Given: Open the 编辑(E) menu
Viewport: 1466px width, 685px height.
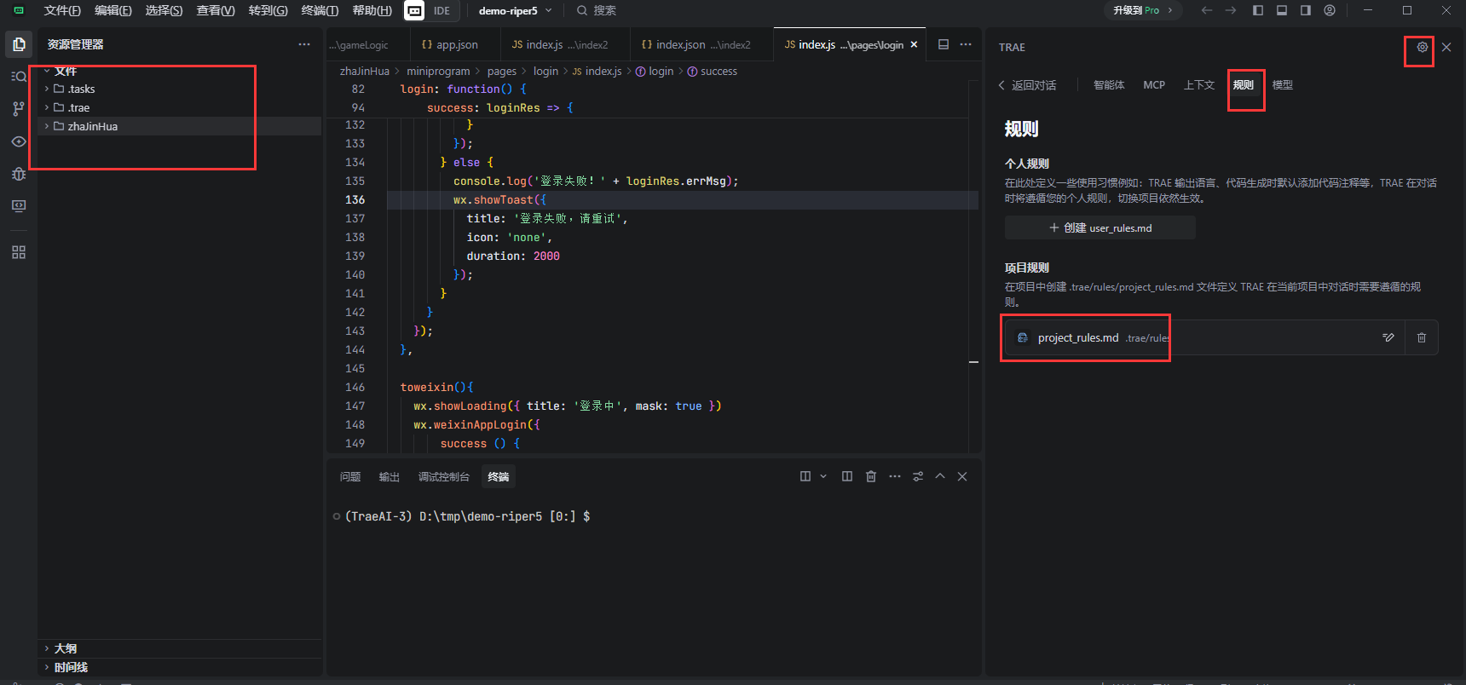Looking at the screenshot, I should [113, 10].
